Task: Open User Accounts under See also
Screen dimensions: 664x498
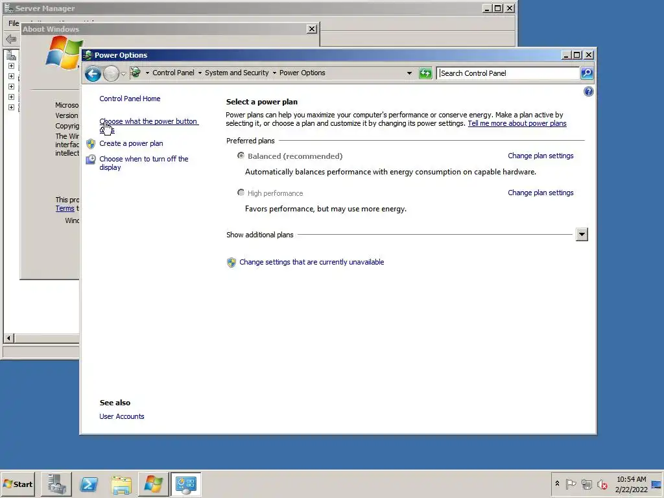Action: click(x=122, y=417)
